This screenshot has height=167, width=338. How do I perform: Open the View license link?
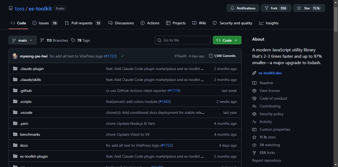(x=270, y=91)
